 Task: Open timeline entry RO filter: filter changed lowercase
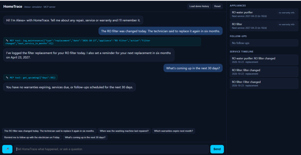click(264, 72)
